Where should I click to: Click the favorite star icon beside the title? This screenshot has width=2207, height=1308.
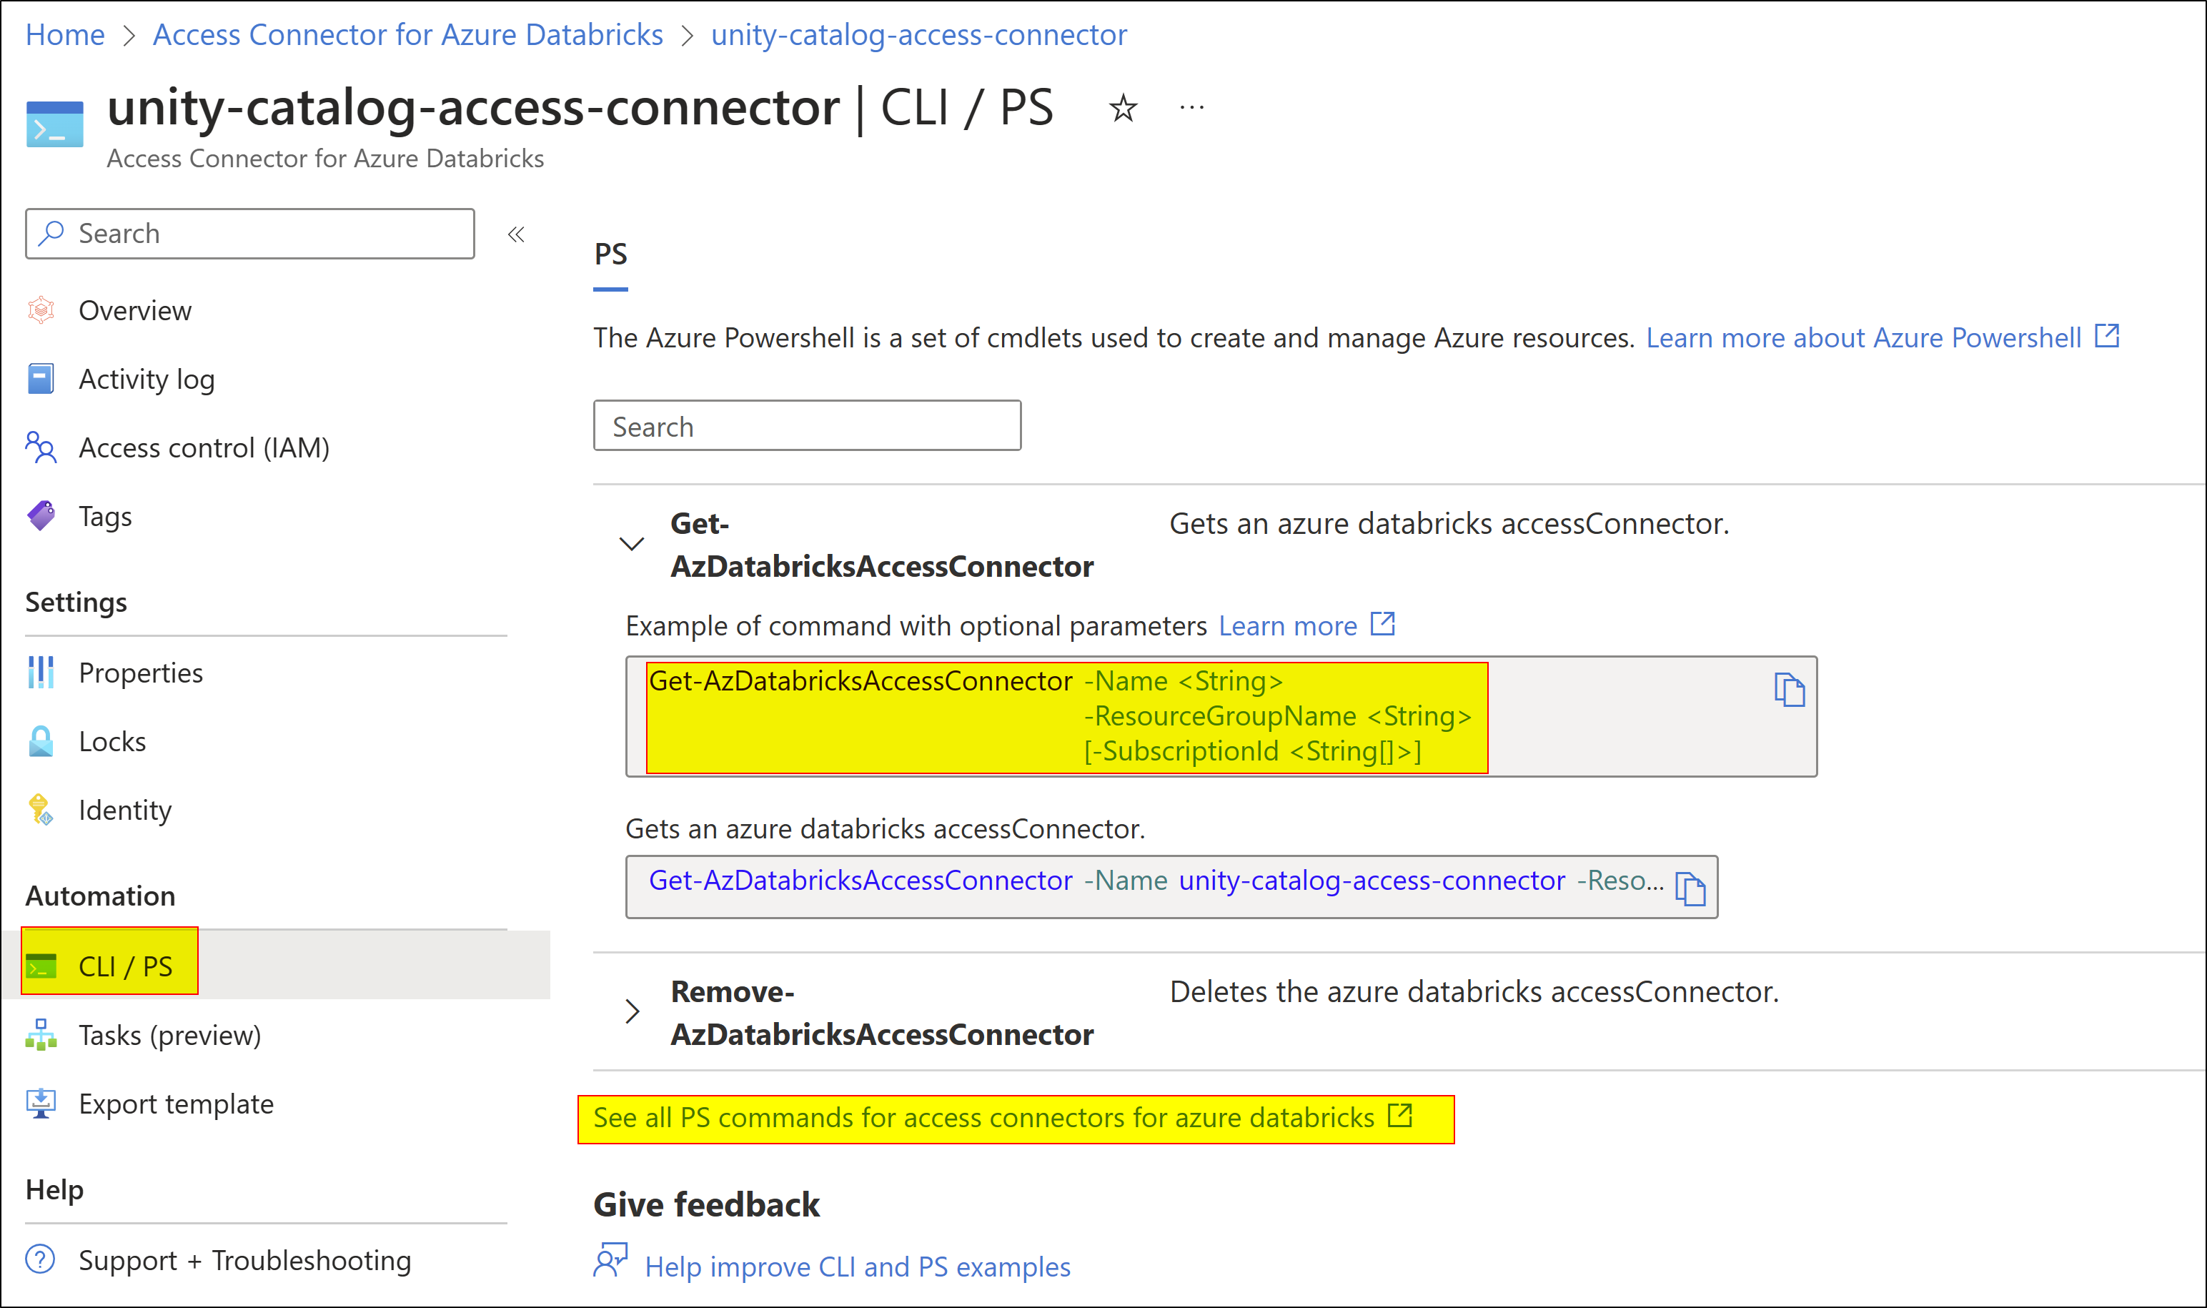tap(1123, 107)
